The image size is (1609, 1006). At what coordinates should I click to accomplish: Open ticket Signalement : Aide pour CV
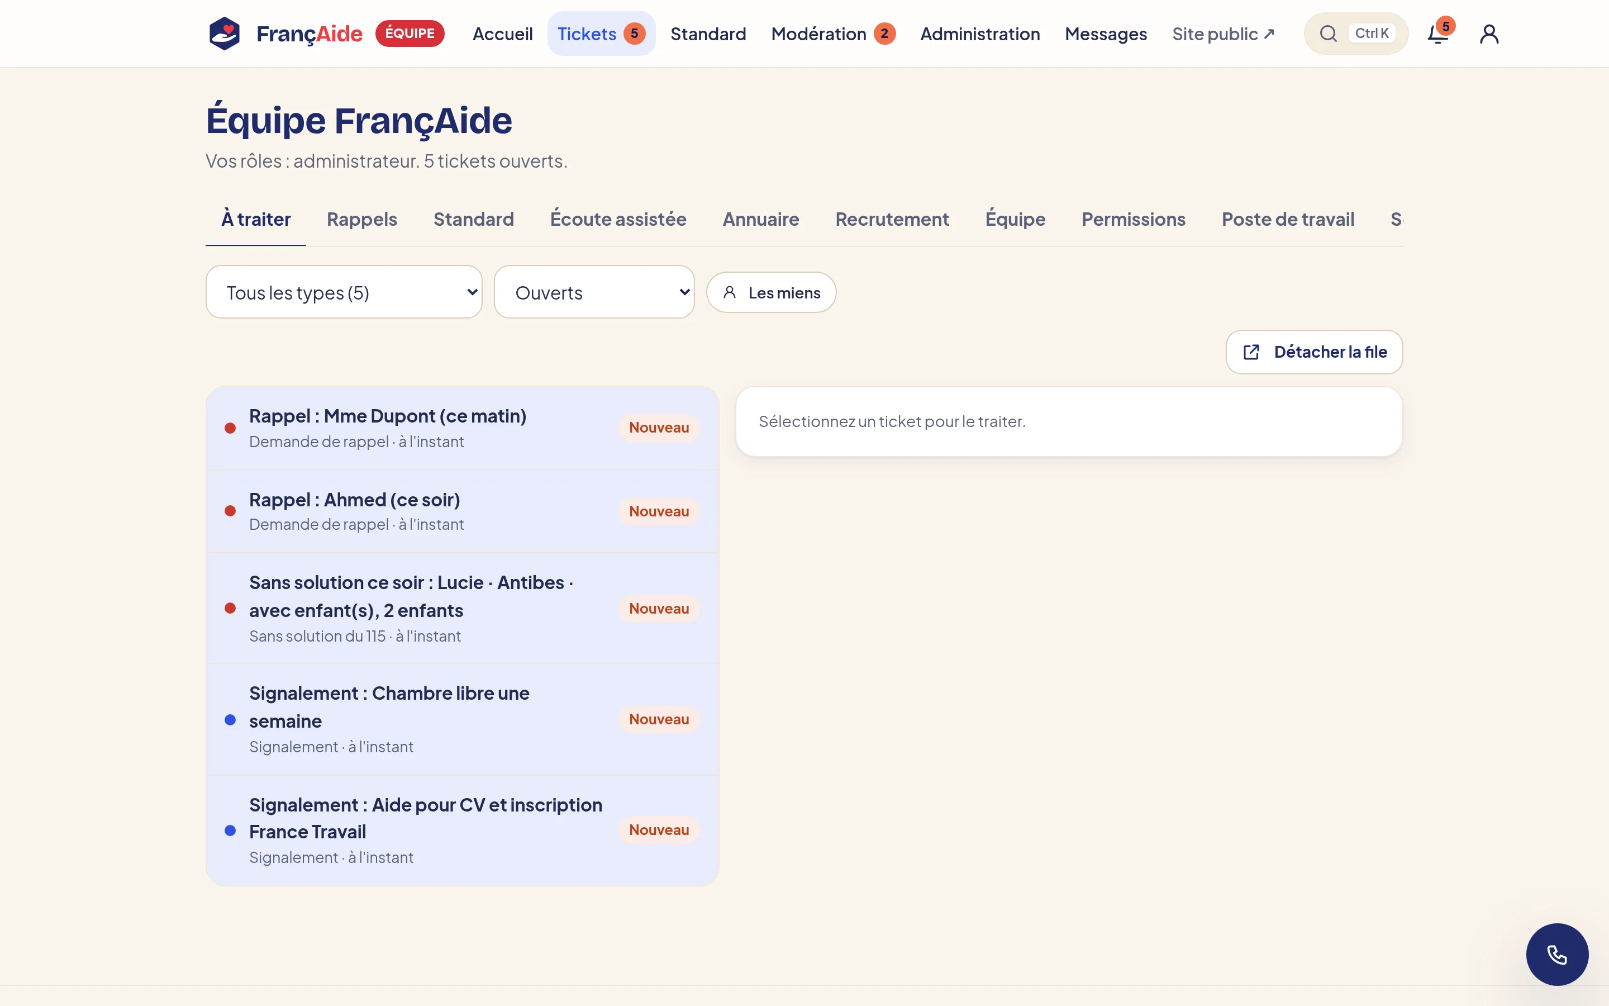[x=462, y=830]
